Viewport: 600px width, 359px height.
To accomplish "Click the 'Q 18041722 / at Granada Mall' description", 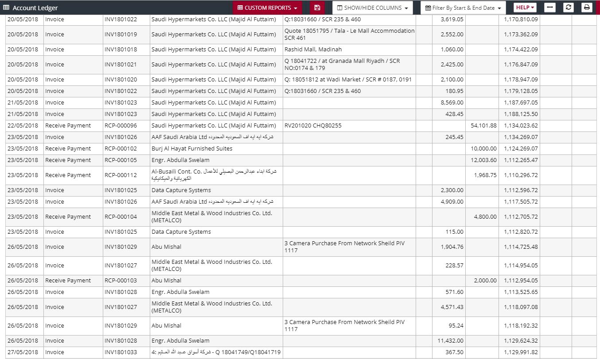I will 342,65.
